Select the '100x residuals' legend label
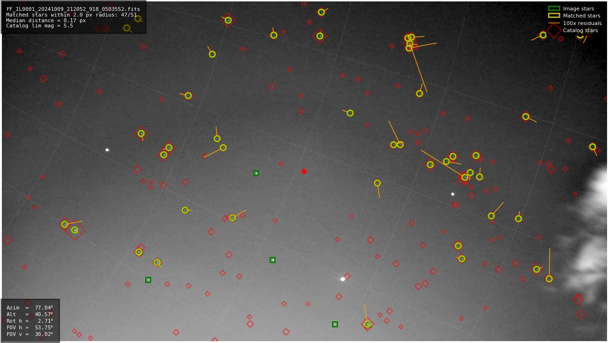The image size is (608, 343). point(582,23)
